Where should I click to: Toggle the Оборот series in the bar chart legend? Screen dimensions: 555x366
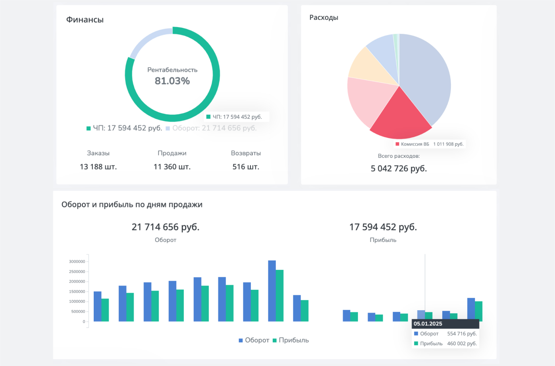pos(254,340)
